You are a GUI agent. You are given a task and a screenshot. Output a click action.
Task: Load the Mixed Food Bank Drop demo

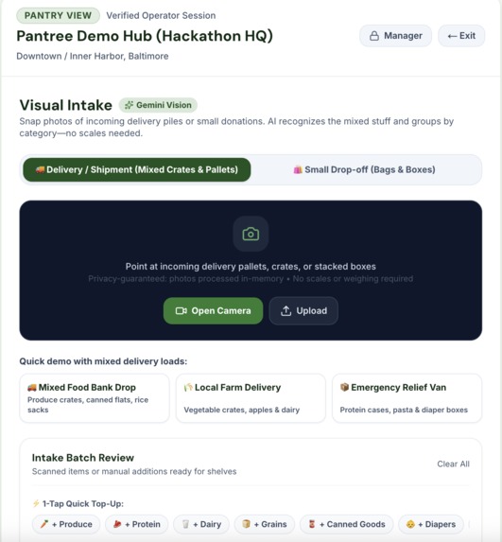pos(95,398)
